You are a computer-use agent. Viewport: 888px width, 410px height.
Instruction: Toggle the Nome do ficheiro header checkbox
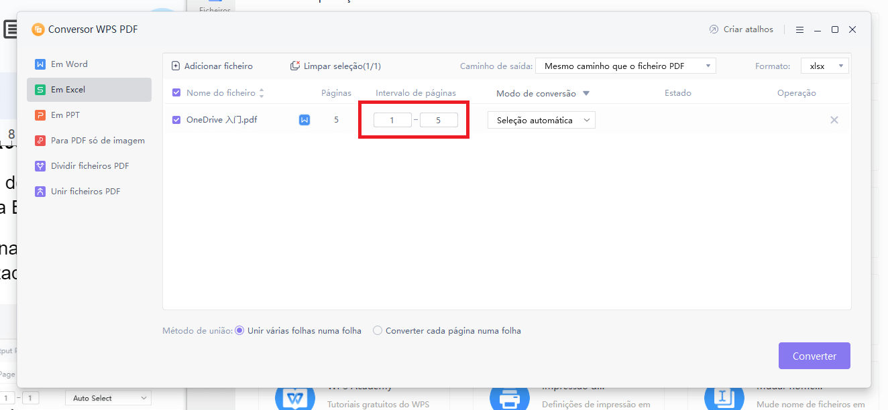pos(178,92)
